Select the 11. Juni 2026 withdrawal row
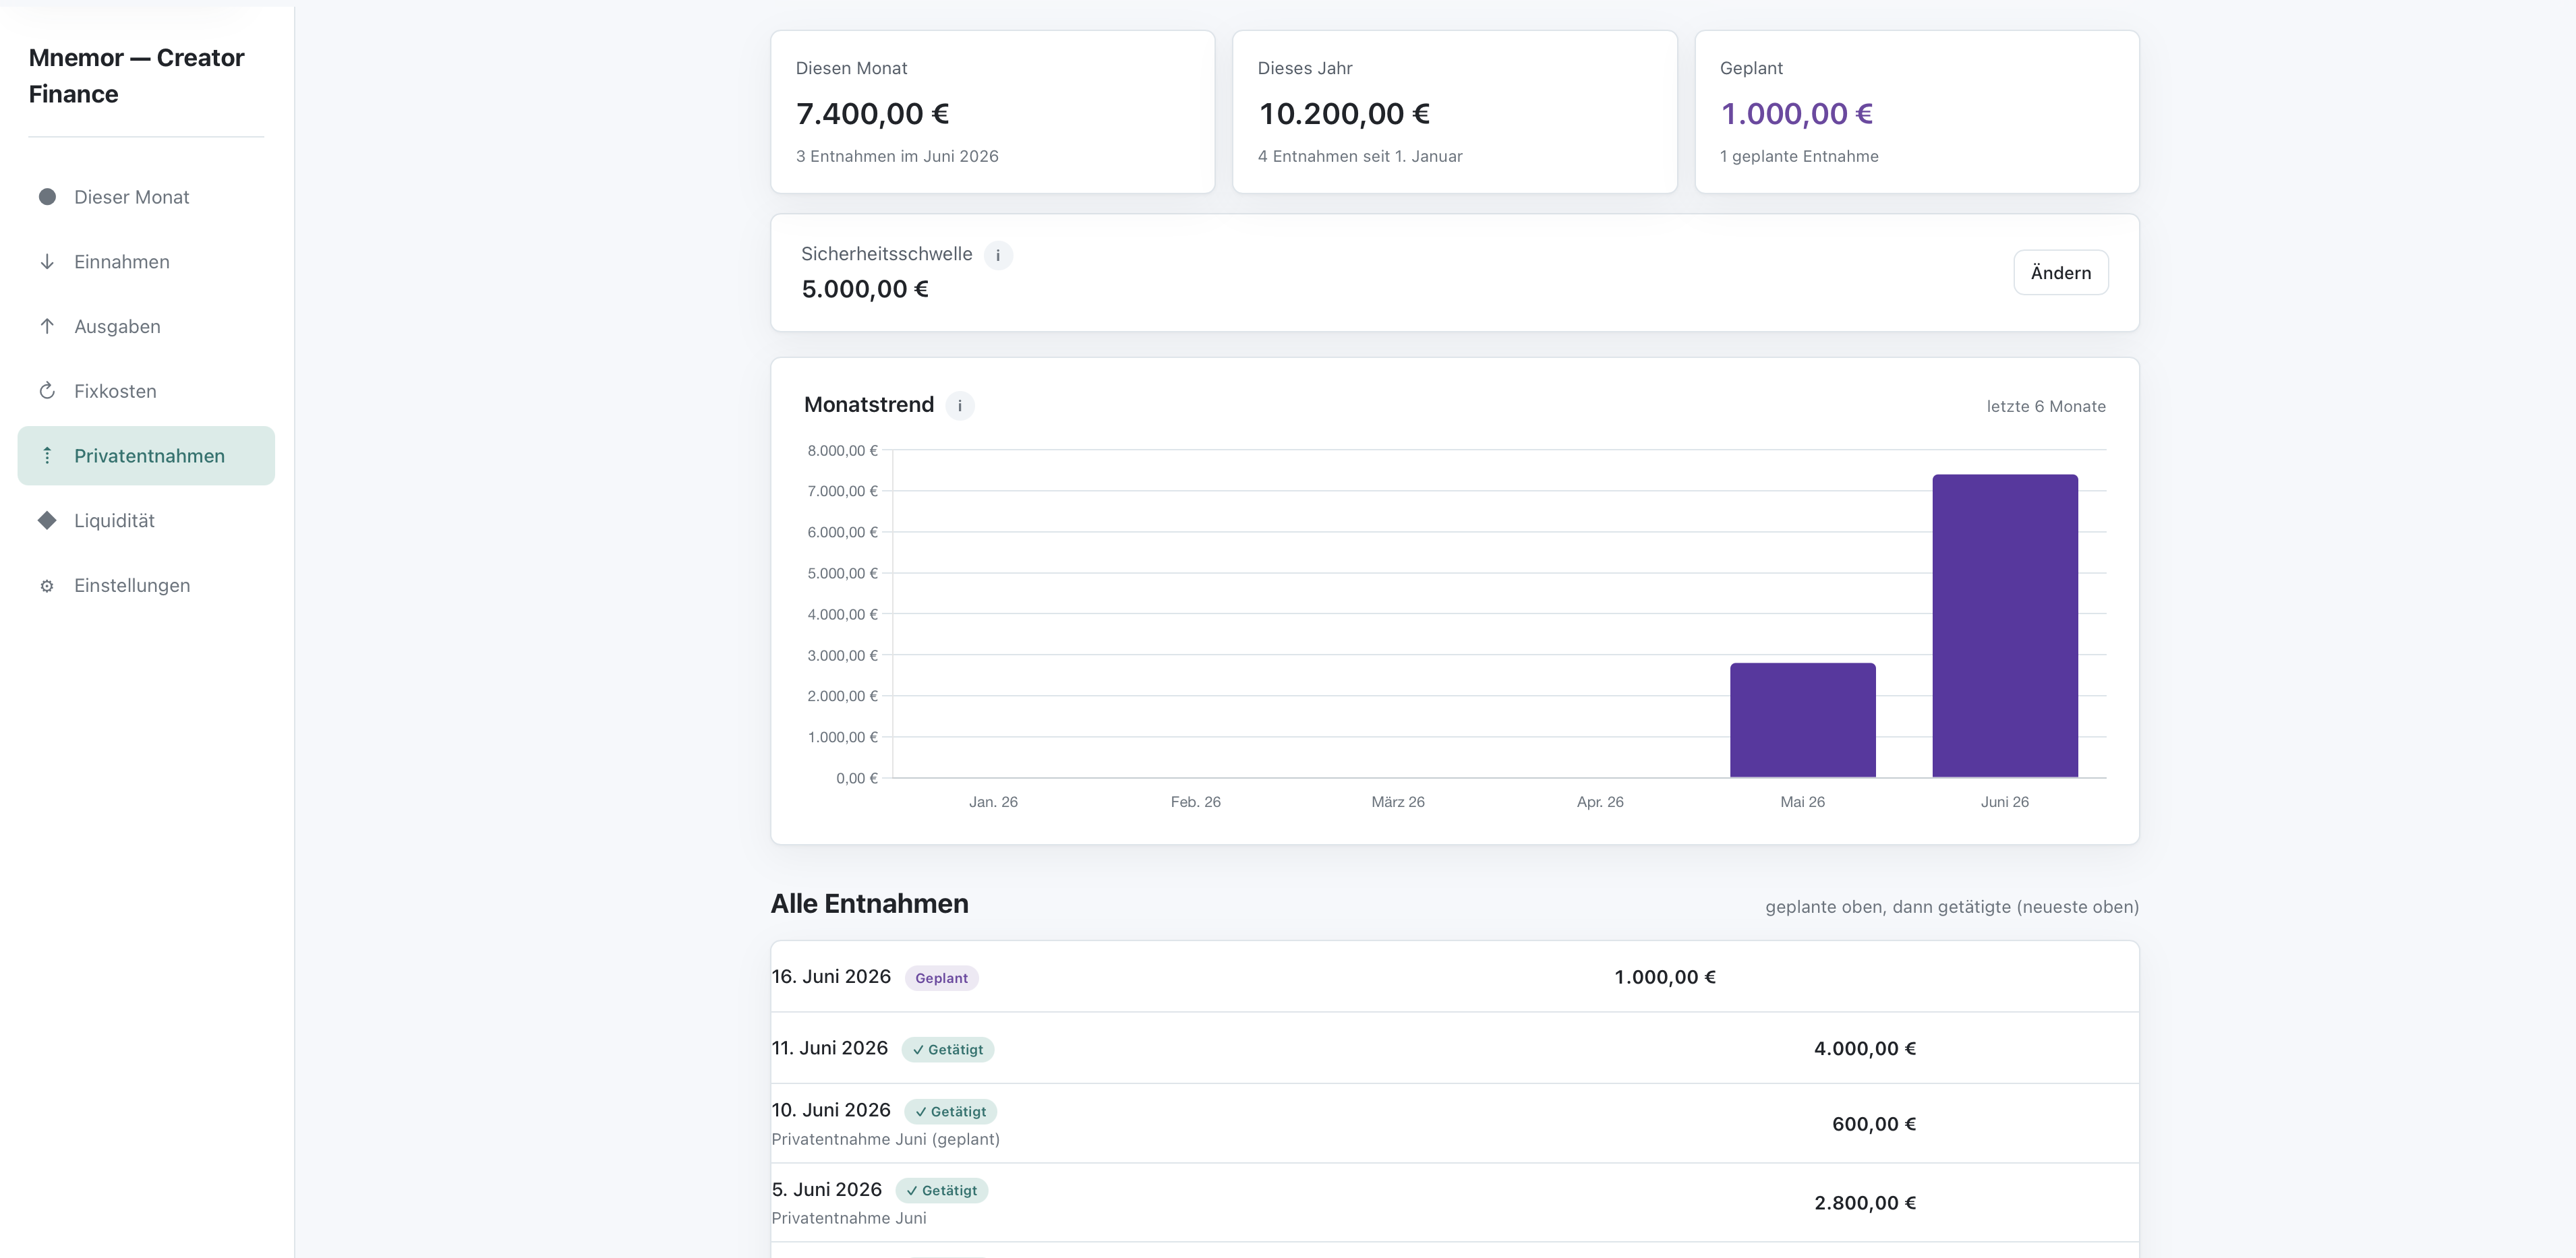Viewport: 2576px width, 1258px height. point(1454,1048)
